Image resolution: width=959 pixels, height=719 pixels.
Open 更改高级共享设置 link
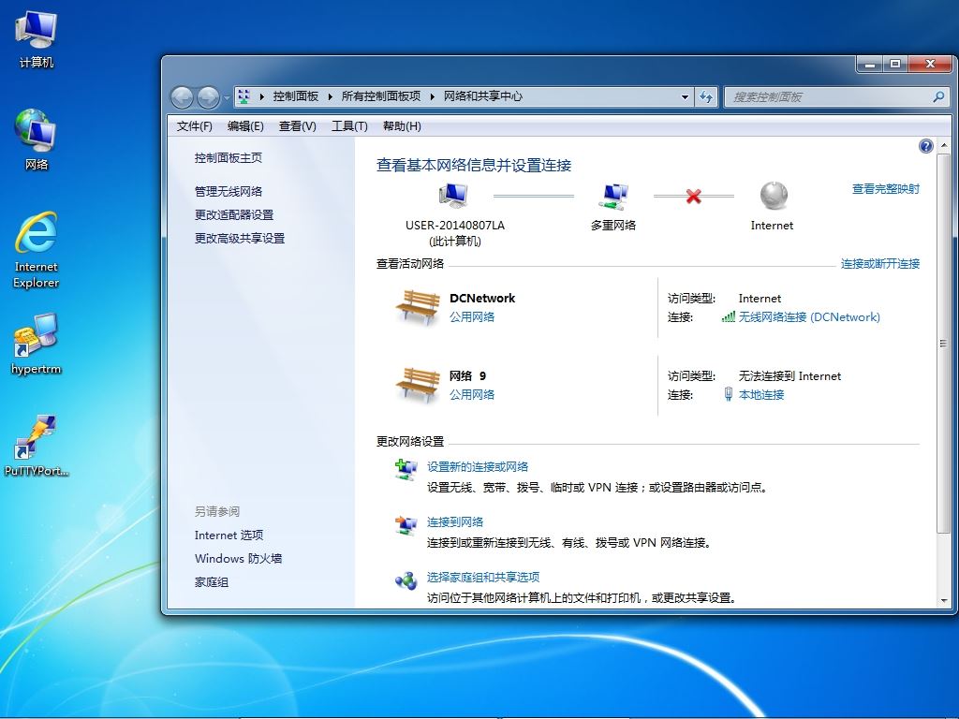tap(239, 238)
